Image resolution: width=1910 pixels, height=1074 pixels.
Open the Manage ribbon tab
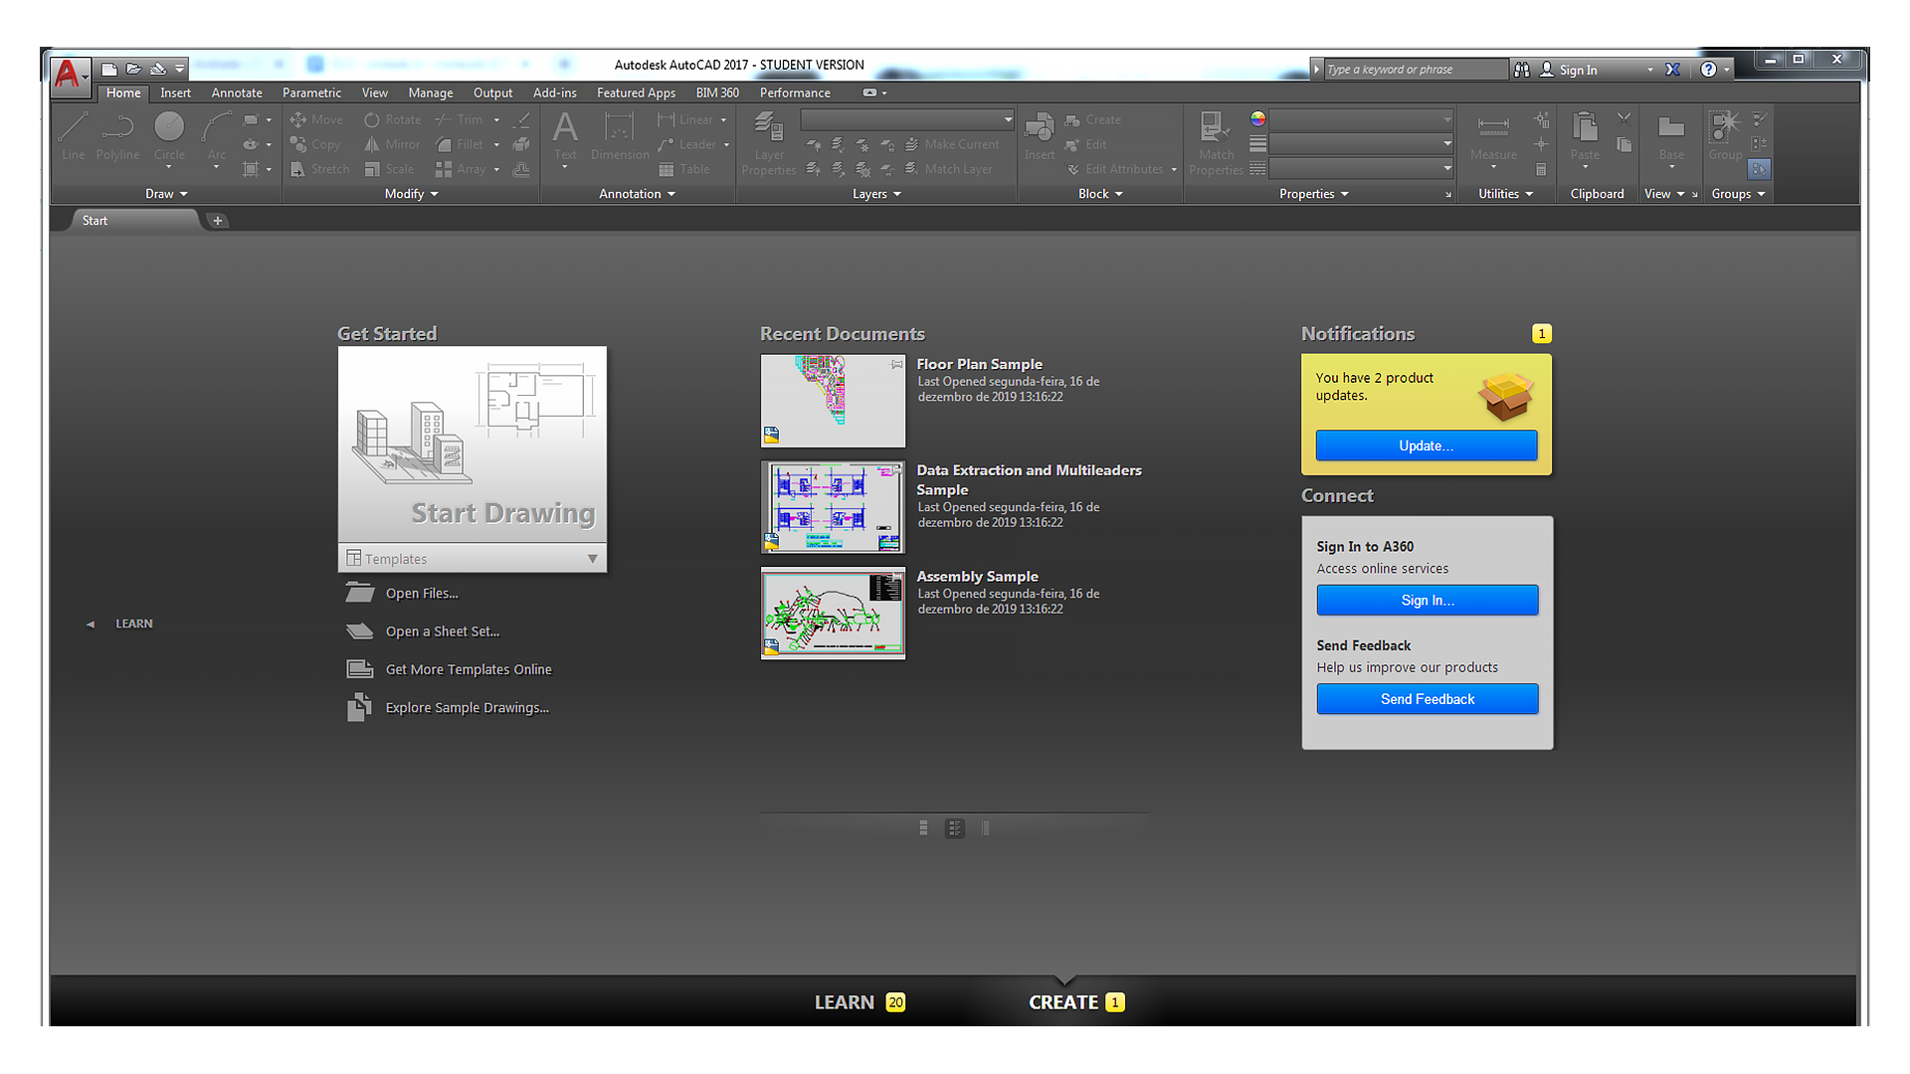(x=430, y=92)
